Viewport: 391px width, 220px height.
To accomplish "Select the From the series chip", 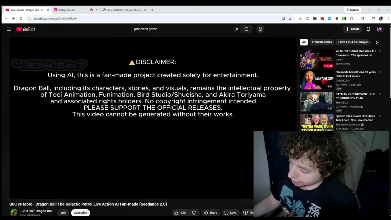I will pyautogui.click(x=322, y=42).
